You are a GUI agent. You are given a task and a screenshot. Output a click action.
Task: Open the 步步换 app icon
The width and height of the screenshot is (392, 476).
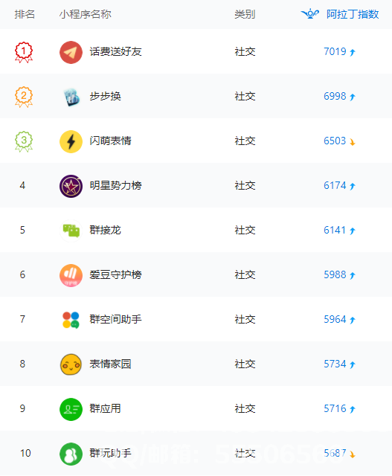click(x=71, y=97)
